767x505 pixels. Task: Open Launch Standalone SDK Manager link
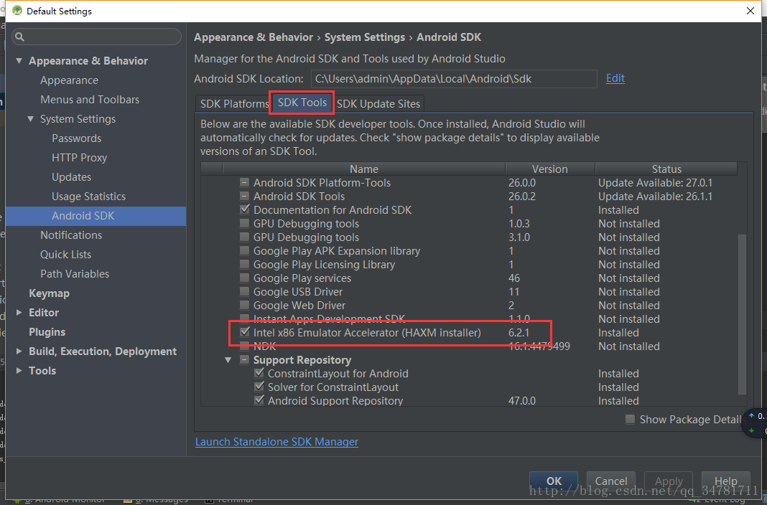pos(276,441)
